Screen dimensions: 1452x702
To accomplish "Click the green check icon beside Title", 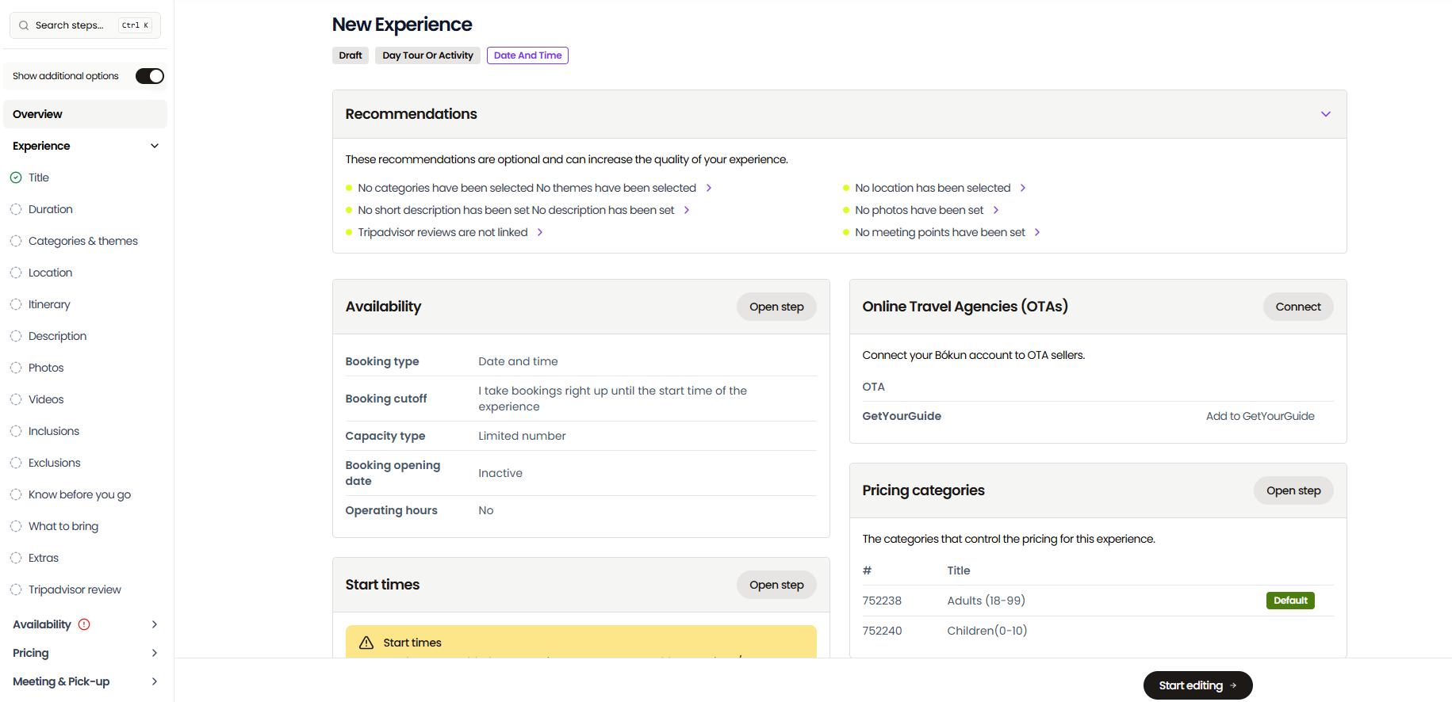I will (x=16, y=177).
